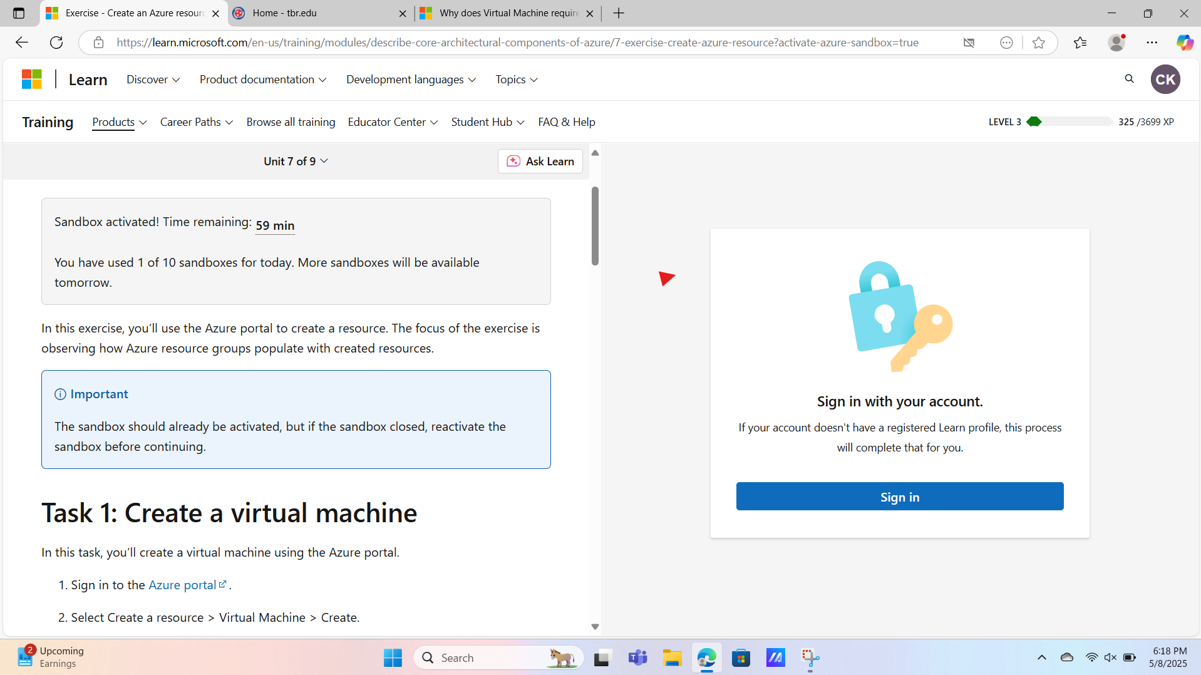
Task: Open Snipping Tool from taskbar
Action: [x=810, y=658]
